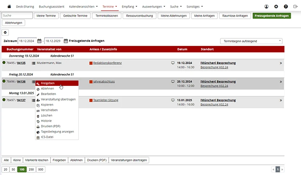This screenshot has height=175, width=301.
Task: Open the Auswertungen menu dropdown
Action: coord(154,6)
